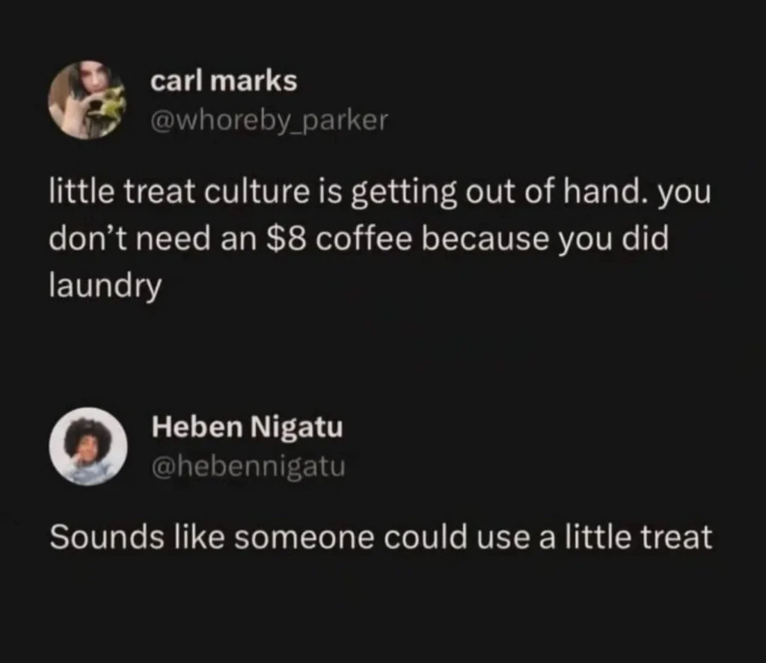Open carl marks' profile picture
The width and height of the screenshot is (766, 663).
(88, 100)
